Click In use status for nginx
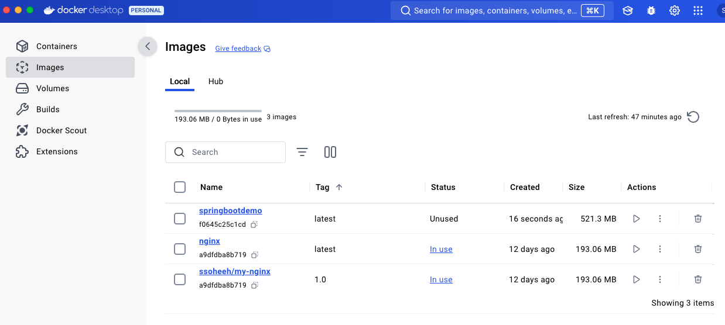 (441, 249)
